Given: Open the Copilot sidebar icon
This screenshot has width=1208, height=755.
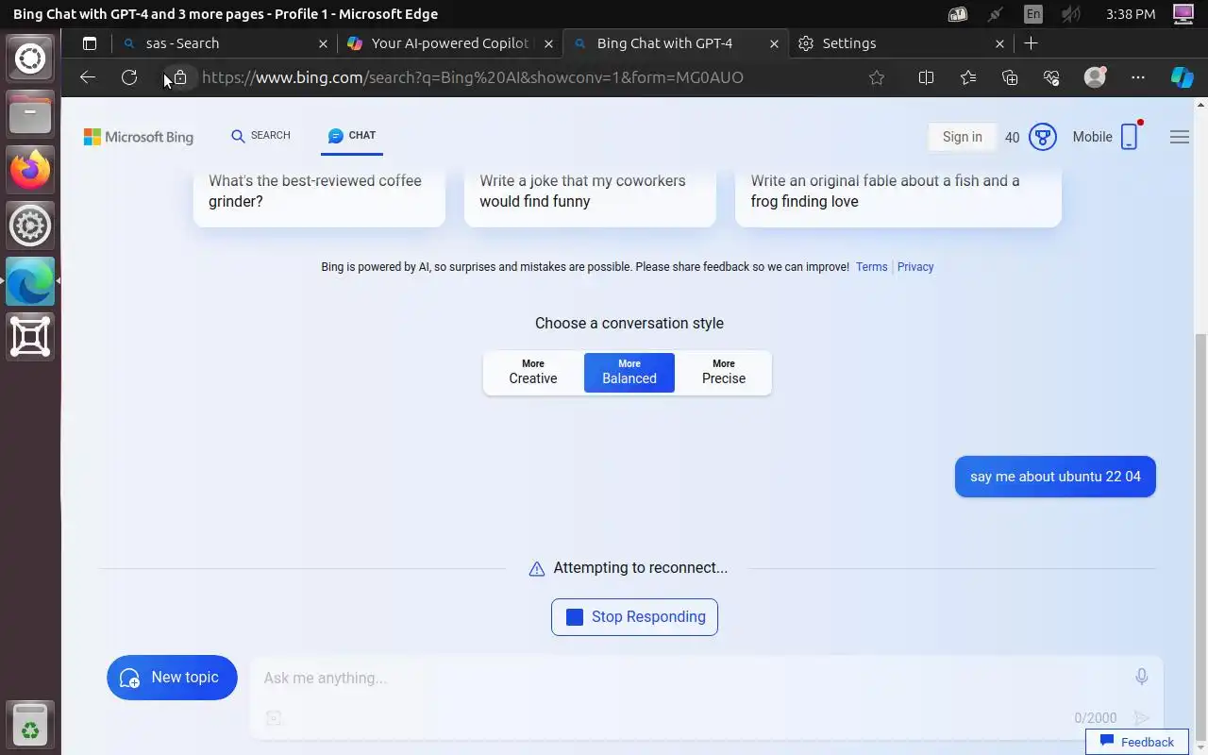Looking at the screenshot, I should coord(1182,77).
